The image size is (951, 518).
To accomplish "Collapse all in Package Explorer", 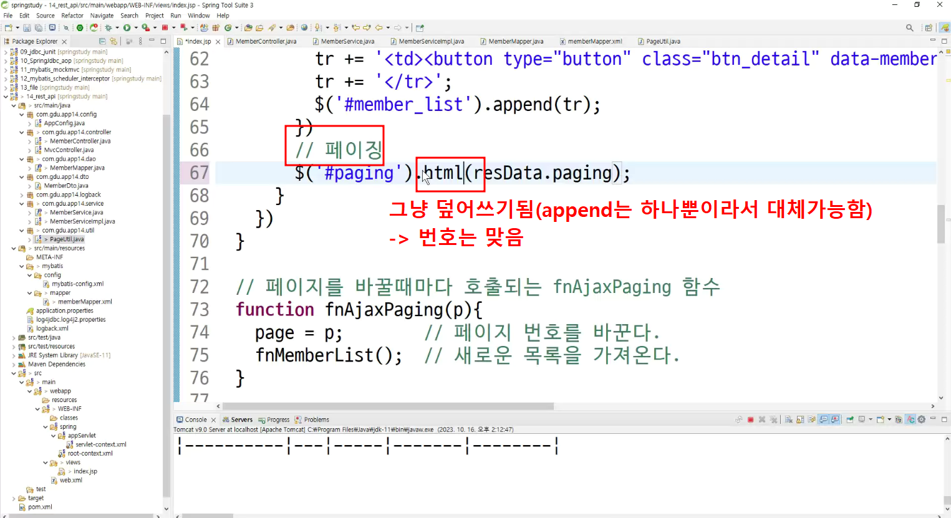I will (102, 41).
